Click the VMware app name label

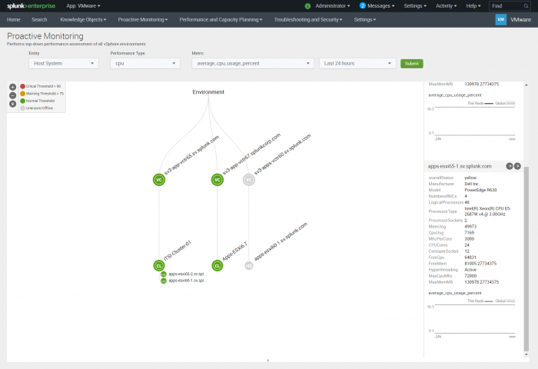click(520, 19)
